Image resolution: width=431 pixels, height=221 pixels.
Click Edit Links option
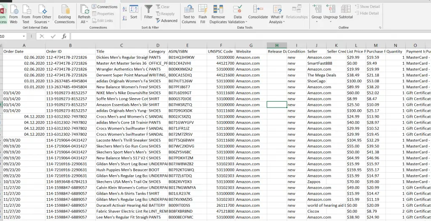(102, 21)
